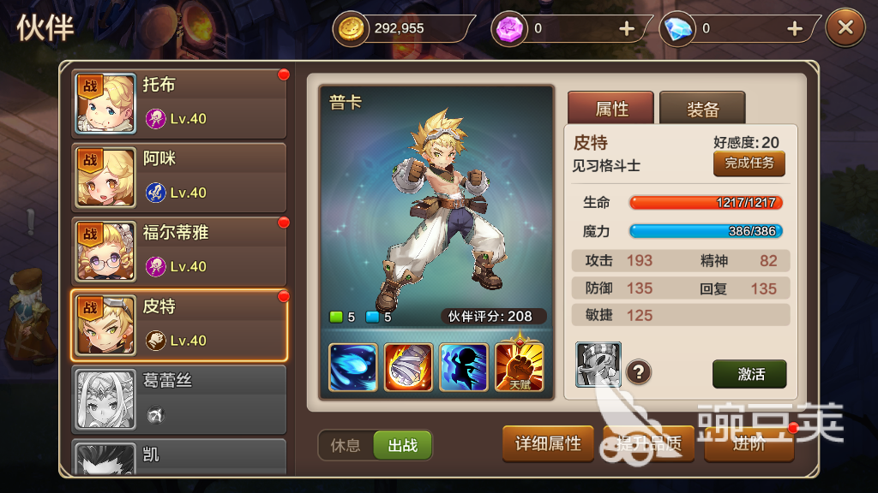Open the question mark help icon
The width and height of the screenshot is (878, 493).
click(x=638, y=371)
